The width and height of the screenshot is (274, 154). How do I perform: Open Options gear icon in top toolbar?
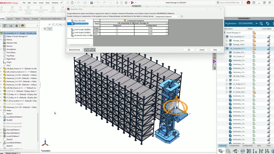[126, 3]
